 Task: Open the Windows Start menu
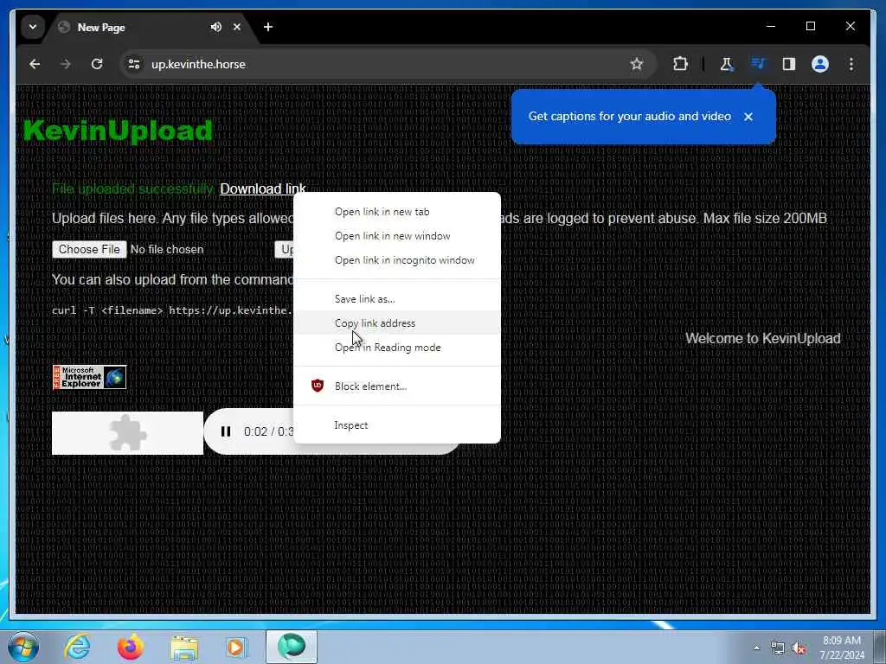pos(23,647)
